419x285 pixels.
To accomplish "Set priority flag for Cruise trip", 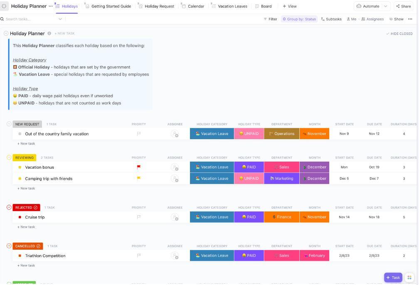I will [x=139, y=217].
